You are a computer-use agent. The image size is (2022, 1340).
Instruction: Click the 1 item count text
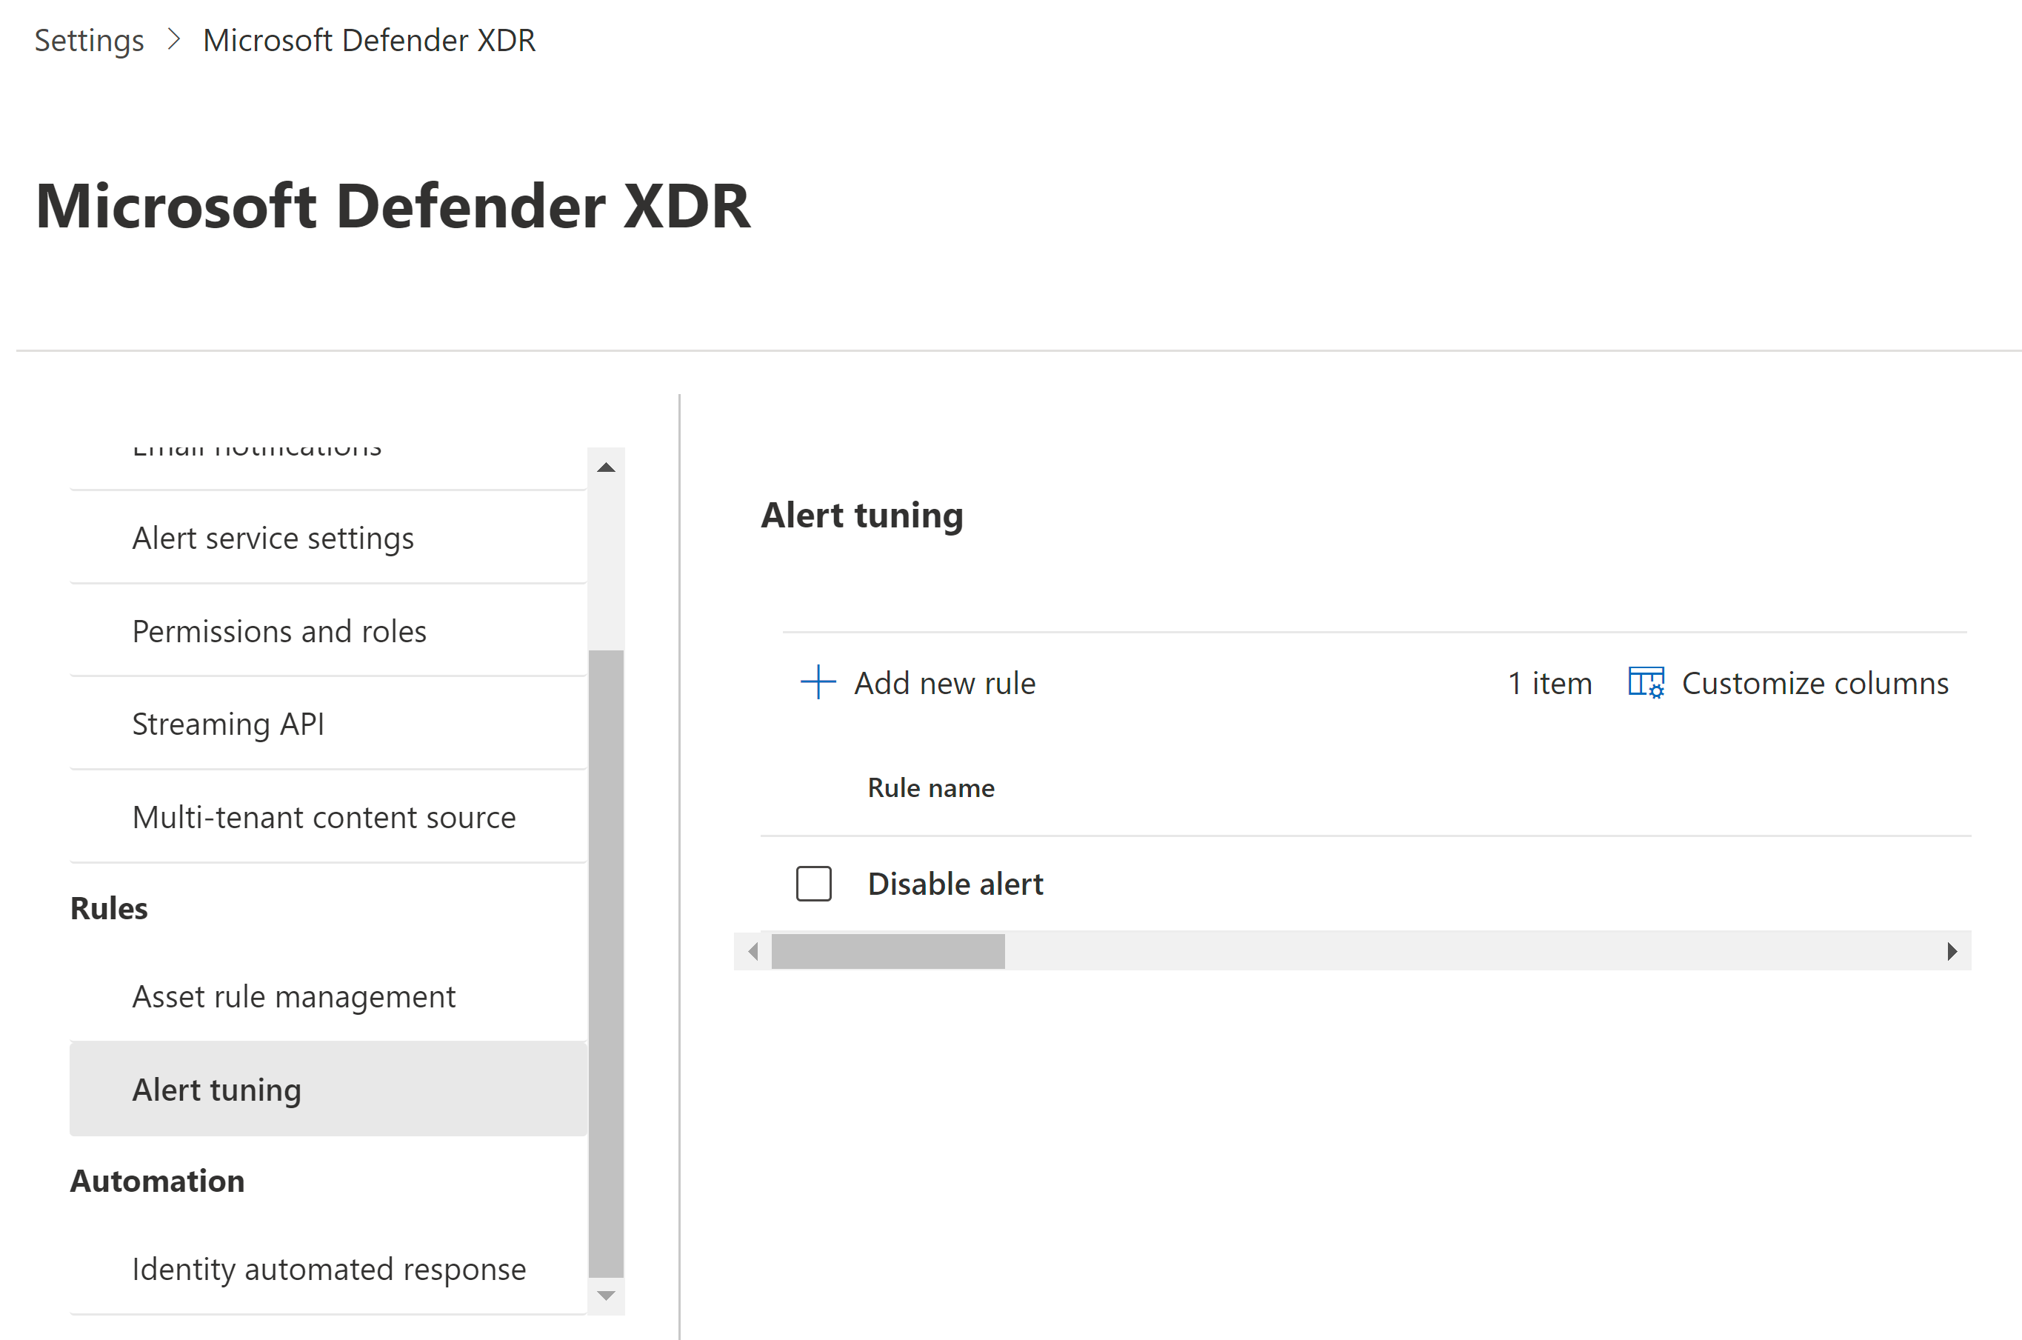[1549, 684]
